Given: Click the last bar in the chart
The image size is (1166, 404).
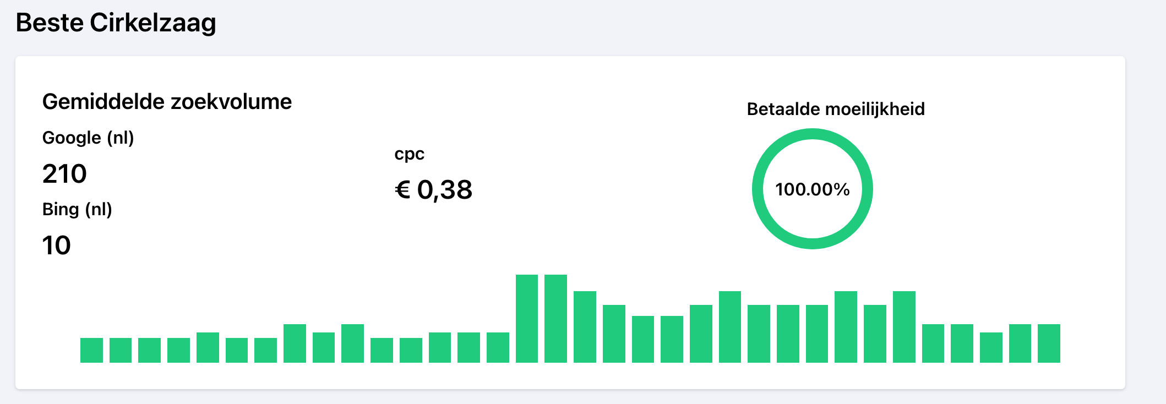Looking at the screenshot, I should tap(1049, 343).
